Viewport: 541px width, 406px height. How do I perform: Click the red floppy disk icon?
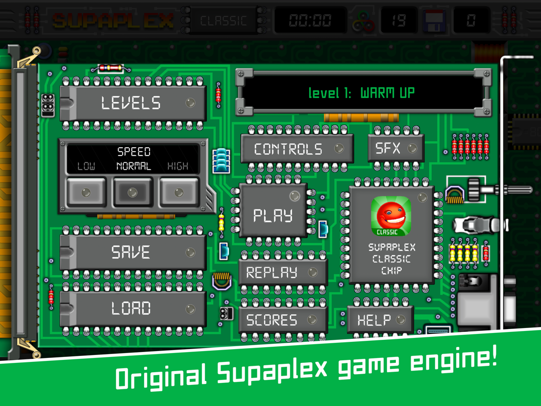click(x=435, y=21)
